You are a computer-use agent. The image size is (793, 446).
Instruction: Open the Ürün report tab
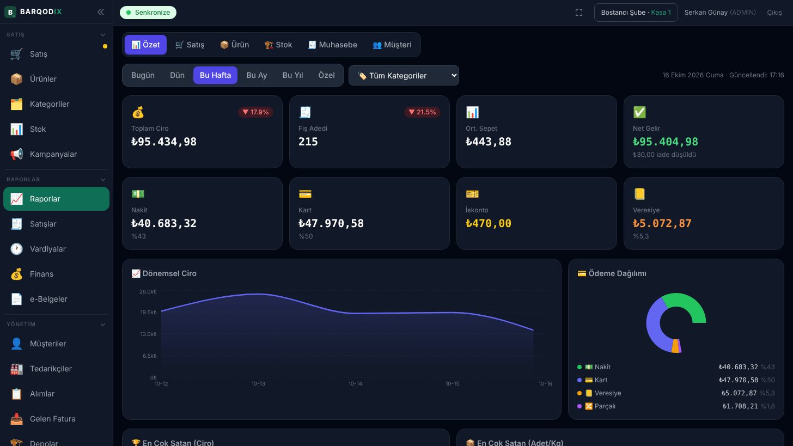coord(234,45)
